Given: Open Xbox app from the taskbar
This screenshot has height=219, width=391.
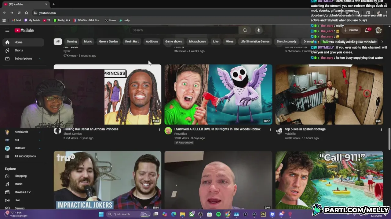Looking at the screenshot, I should pos(192,214).
